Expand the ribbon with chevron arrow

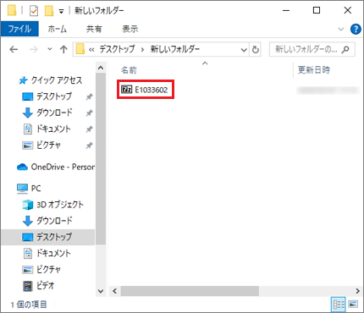pos(341,29)
